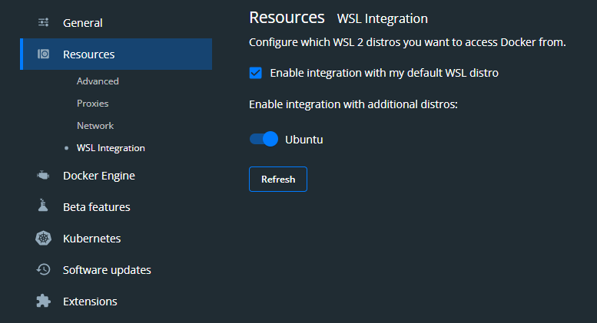
Task: Go to Extensions settings
Action: coord(90,302)
